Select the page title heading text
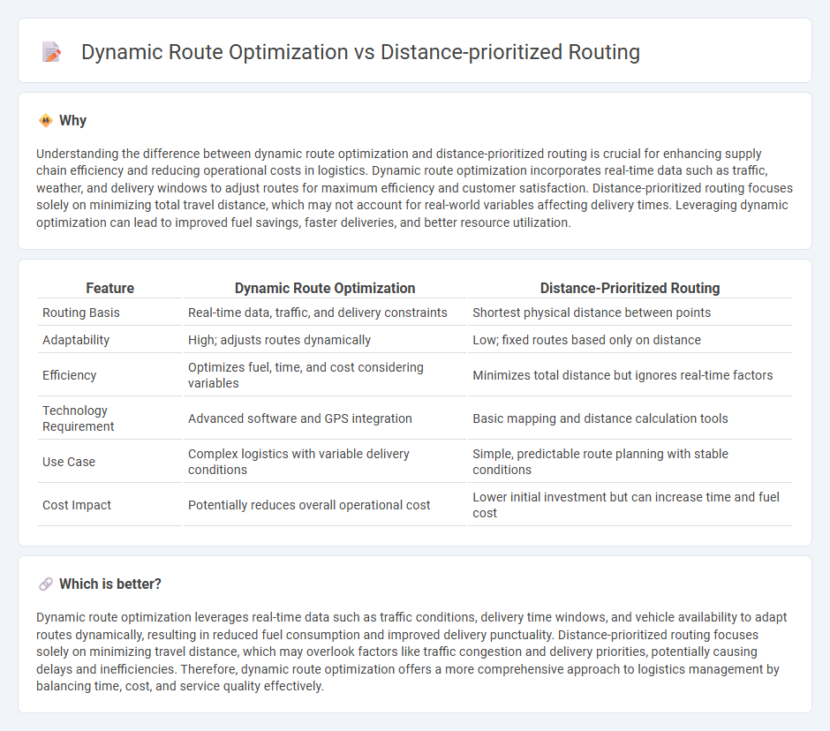 point(360,52)
